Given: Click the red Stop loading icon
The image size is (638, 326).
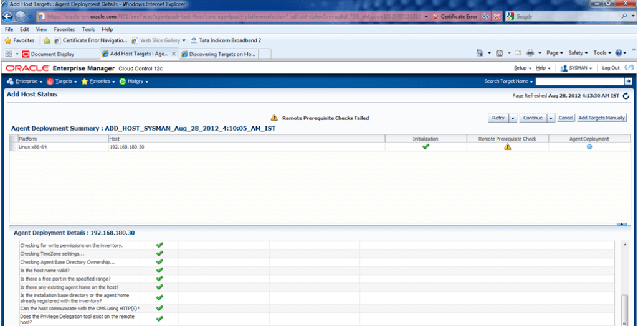Looking at the screenshot, I should 497,17.
